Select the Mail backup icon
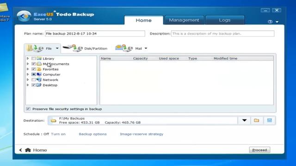Image resolution: width=296 pixels, height=166 pixels. click(124, 48)
